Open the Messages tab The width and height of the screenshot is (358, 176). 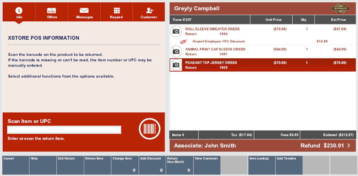click(84, 12)
